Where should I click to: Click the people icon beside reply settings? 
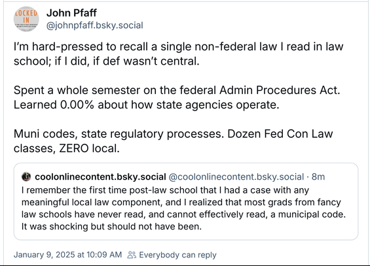[132, 255]
